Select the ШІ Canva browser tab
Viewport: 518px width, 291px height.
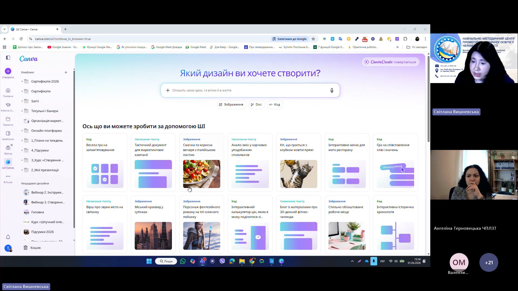pyautogui.click(x=34, y=29)
